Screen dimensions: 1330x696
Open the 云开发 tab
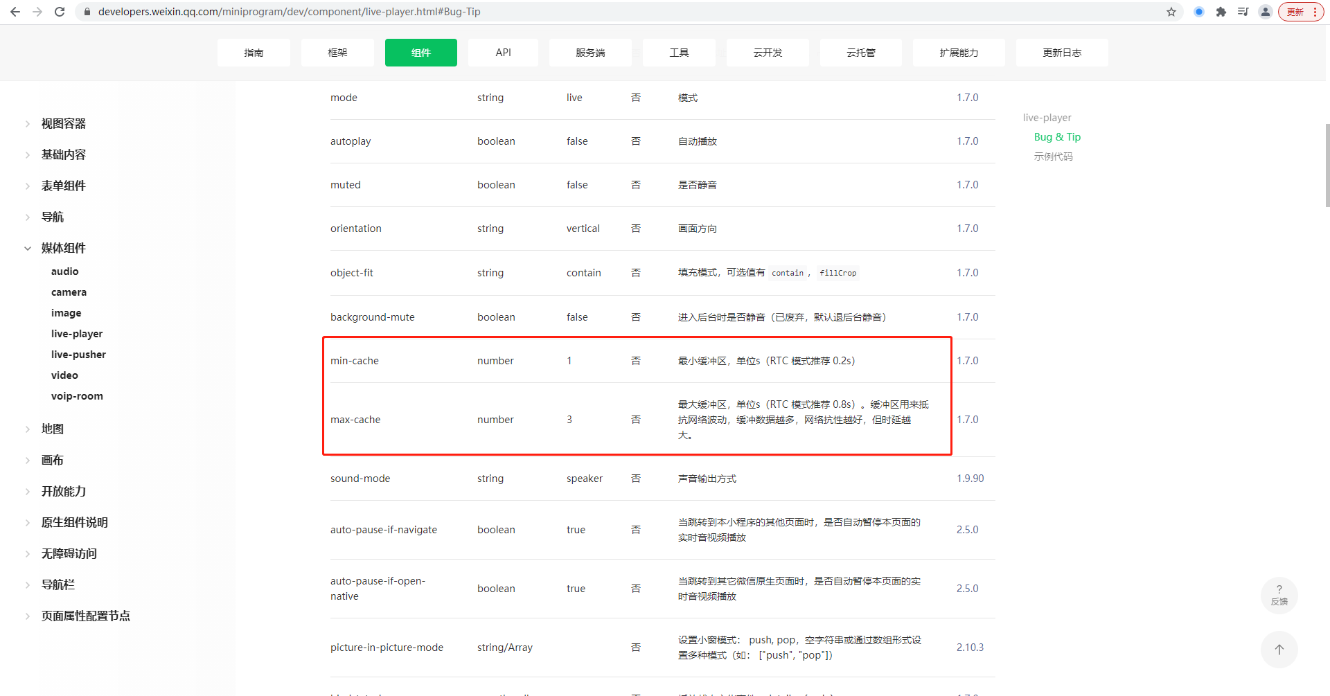point(768,53)
